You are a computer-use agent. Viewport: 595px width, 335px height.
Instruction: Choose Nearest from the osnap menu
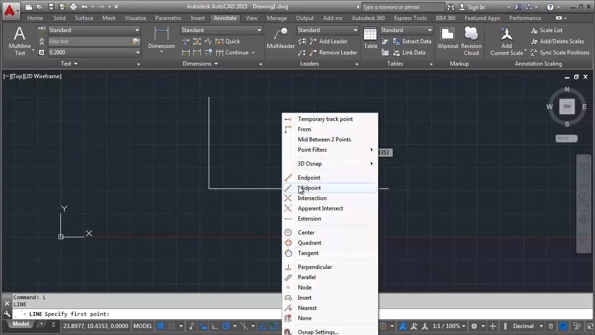click(330, 308)
